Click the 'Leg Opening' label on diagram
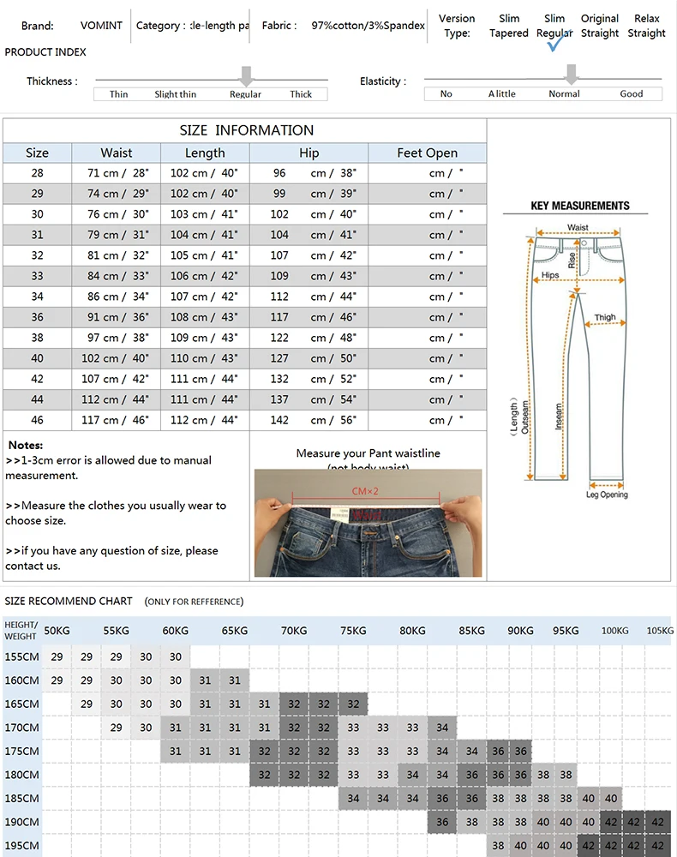The image size is (677, 857). pos(607,494)
